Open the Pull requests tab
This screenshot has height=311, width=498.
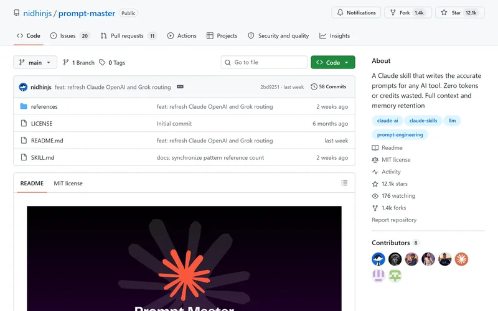tap(128, 36)
